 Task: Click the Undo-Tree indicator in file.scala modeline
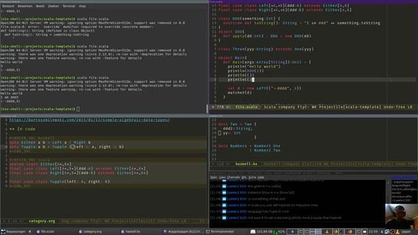[394, 107]
